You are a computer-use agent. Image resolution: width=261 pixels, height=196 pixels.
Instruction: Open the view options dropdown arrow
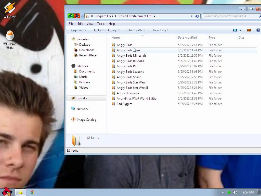pyautogui.click(x=240, y=30)
